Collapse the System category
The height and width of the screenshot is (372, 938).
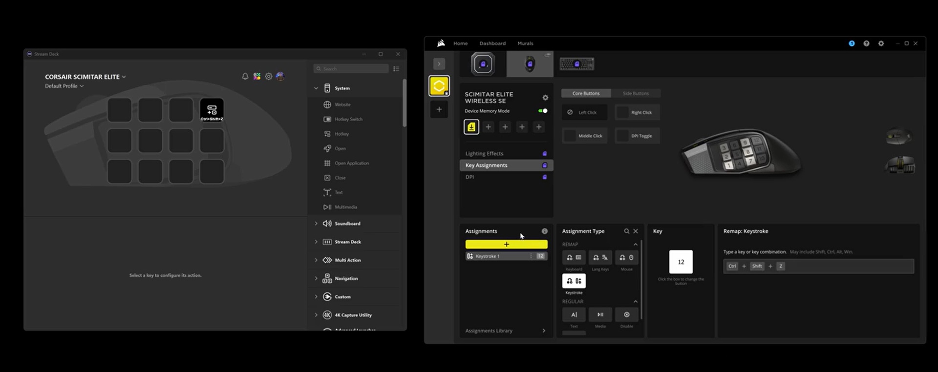tap(316, 88)
